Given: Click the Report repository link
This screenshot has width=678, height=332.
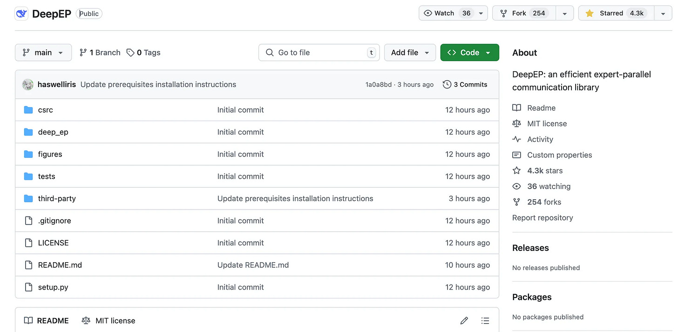Looking at the screenshot, I should (542, 217).
